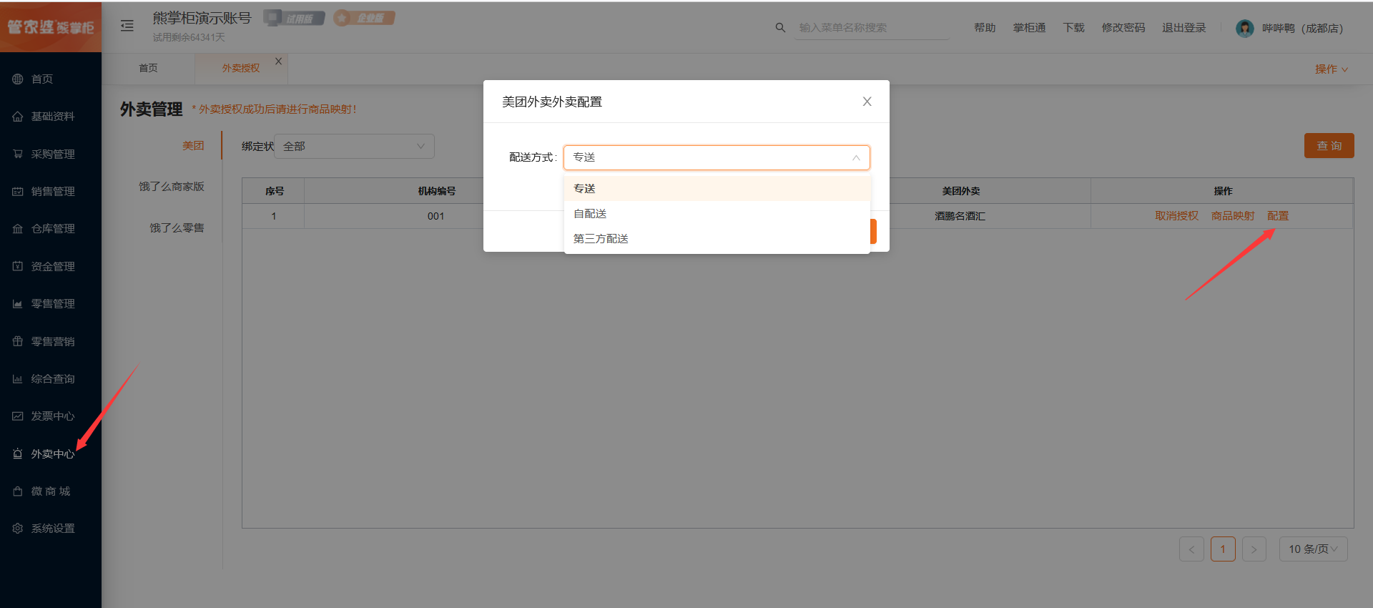The image size is (1373, 608).
Task: Open the 配送方式 dropdown
Action: pyautogui.click(x=717, y=157)
